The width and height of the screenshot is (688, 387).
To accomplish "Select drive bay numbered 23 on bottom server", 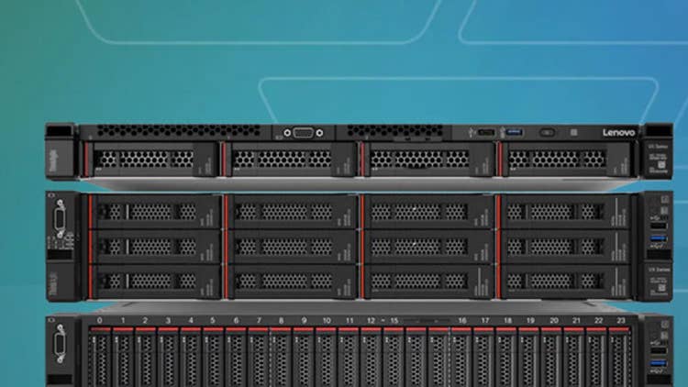I will click(x=620, y=358).
